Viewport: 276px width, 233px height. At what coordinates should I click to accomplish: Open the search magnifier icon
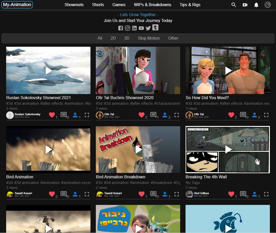pos(234,5)
